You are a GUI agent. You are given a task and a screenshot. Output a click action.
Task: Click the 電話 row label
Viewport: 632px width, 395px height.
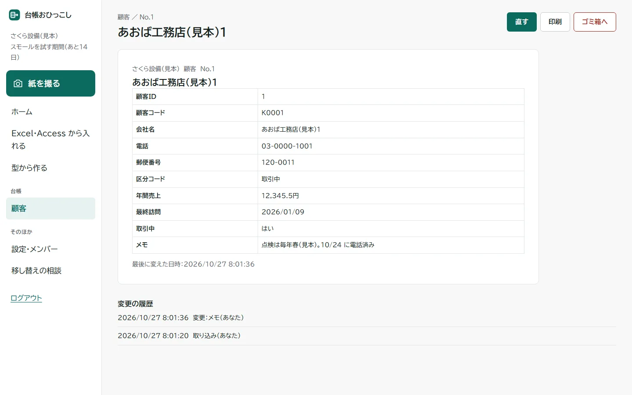coord(142,146)
